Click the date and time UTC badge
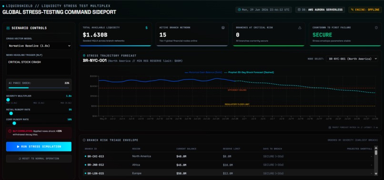 264,10
